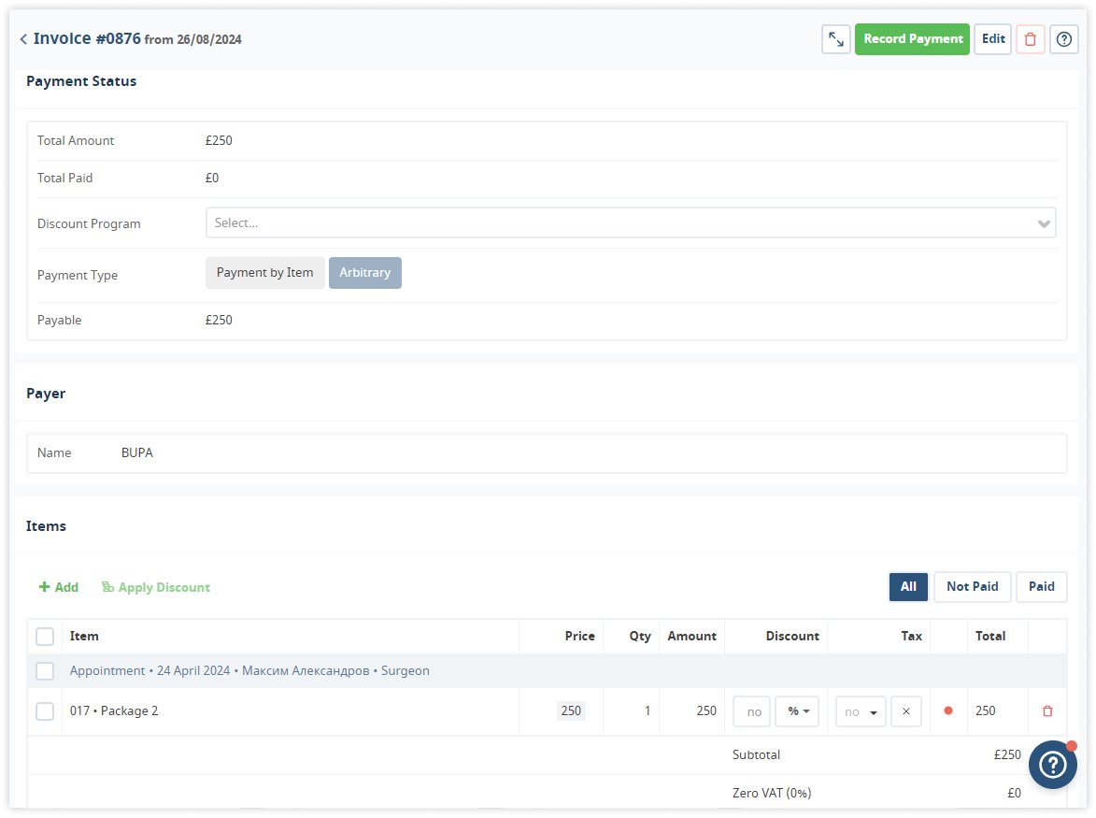Expand the discount percent type dropdown
The image size is (1096, 818).
(797, 711)
